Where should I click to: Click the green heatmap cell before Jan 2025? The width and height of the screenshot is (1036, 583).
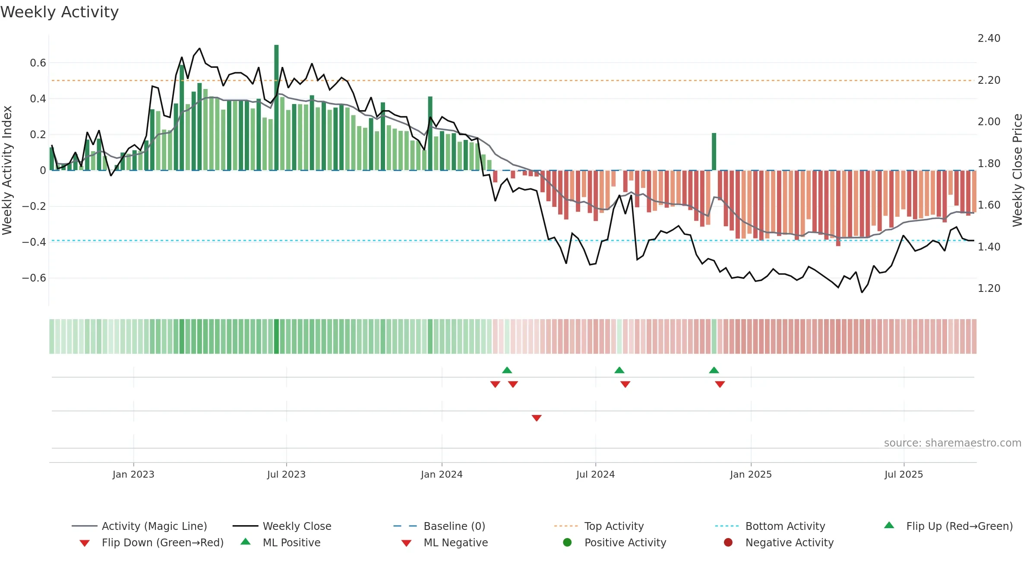714,336
